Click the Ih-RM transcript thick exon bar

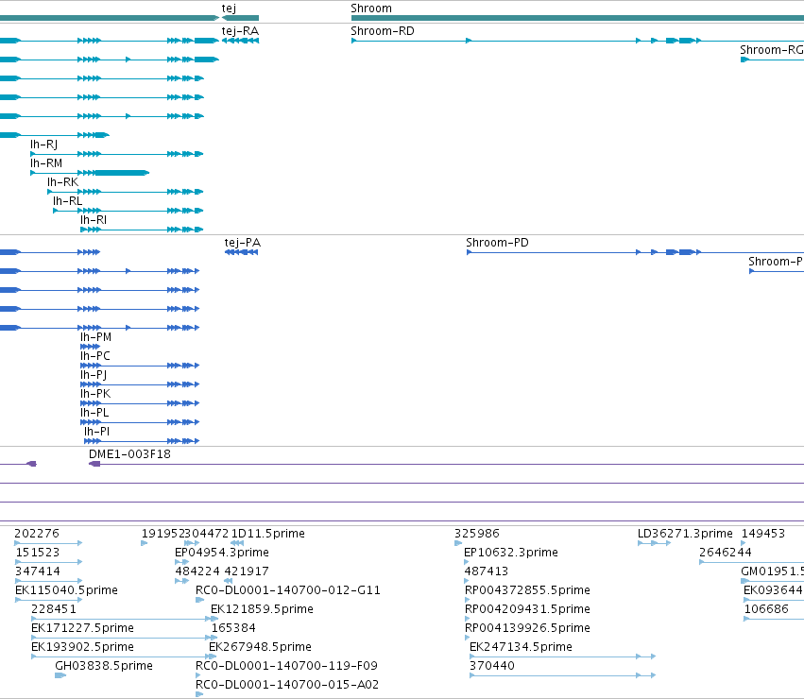tap(122, 173)
